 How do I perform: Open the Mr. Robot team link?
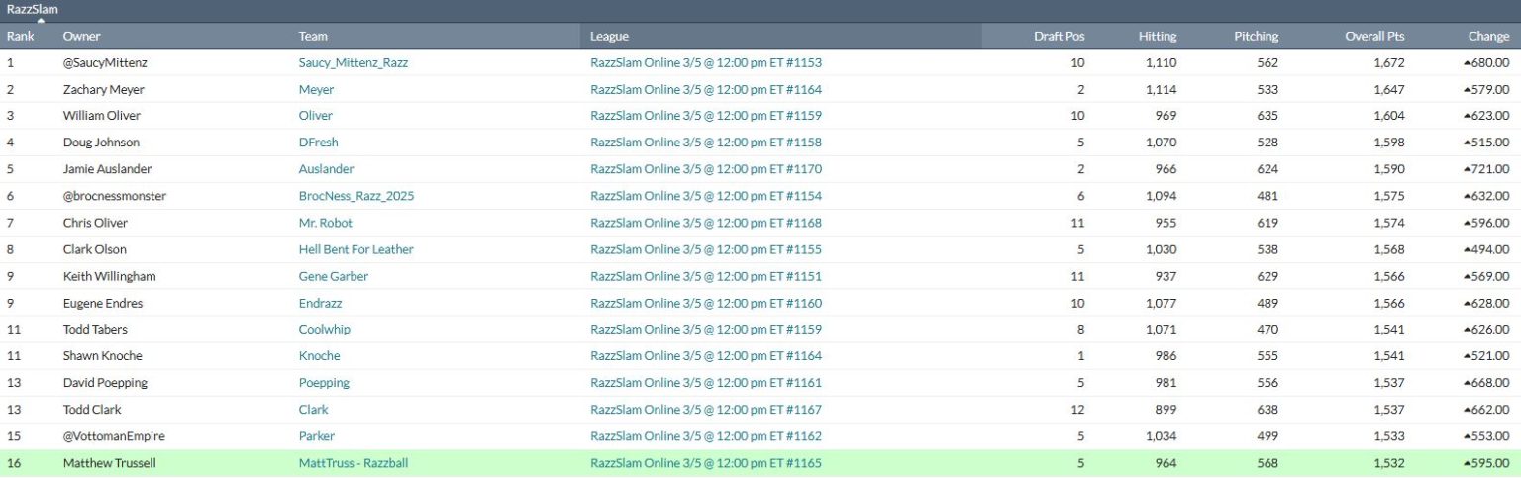pos(326,223)
